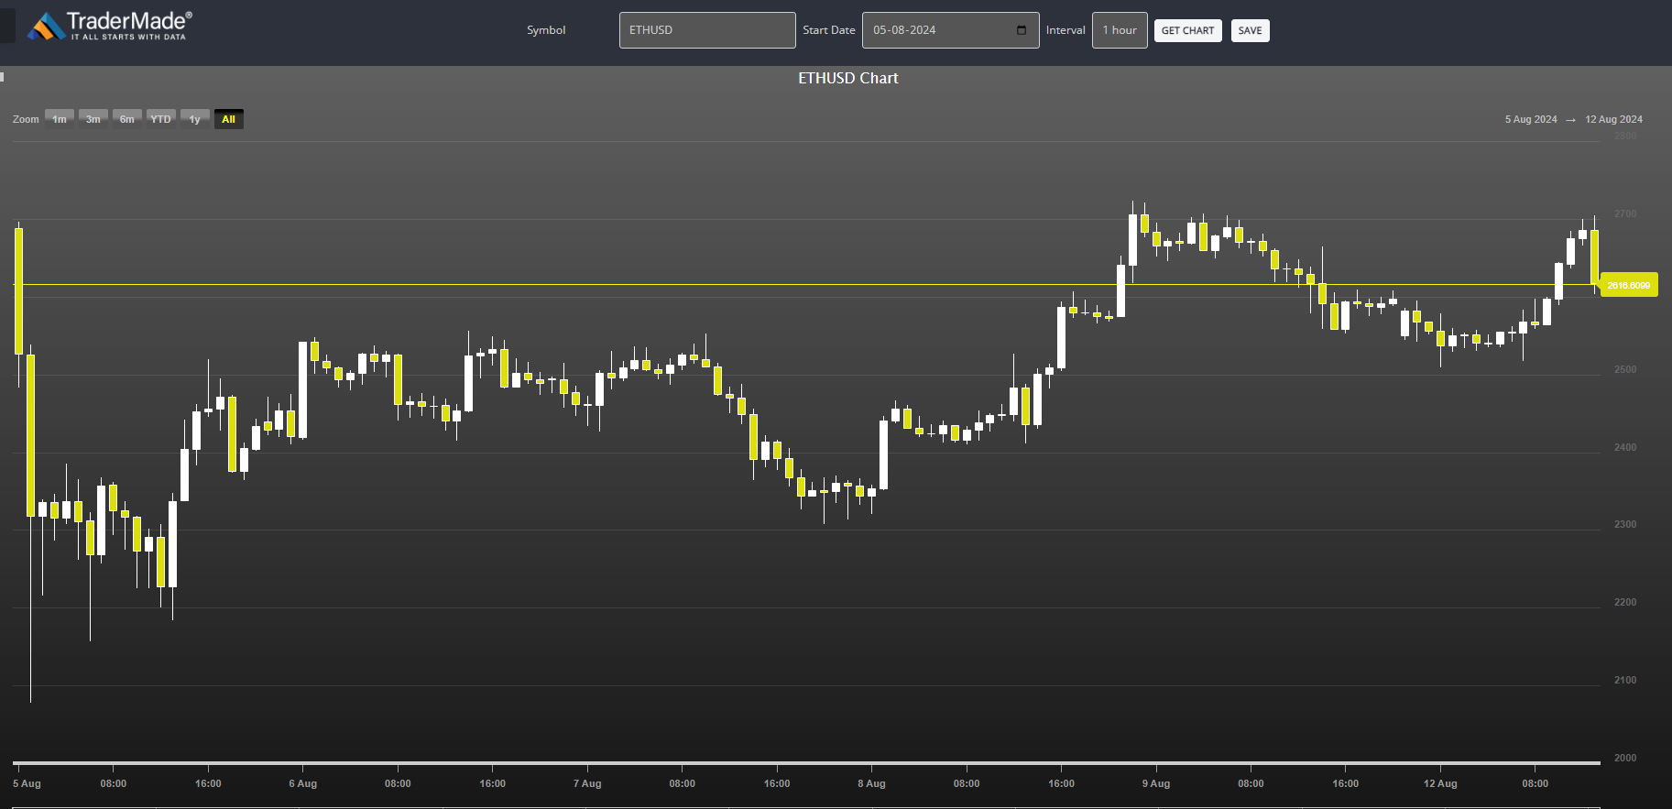Viewport: 1672px width, 809px height.
Task: Click the 6 Aug time axis label
Action: tap(303, 783)
